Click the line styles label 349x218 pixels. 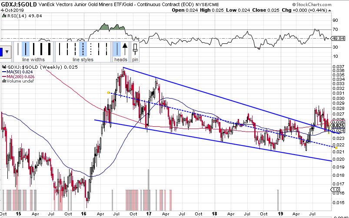coord(83,59)
